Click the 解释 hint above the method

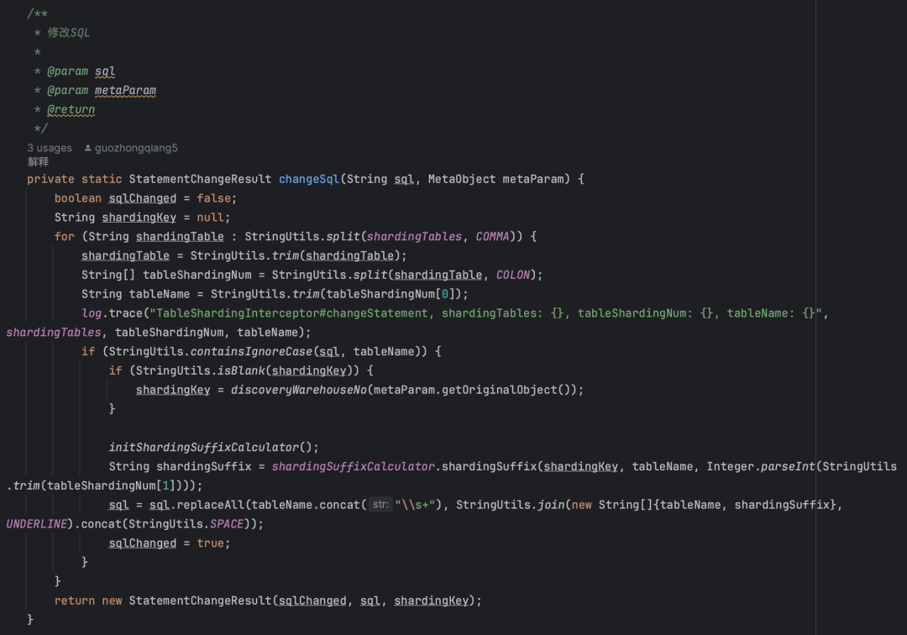pyautogui.click(x=38, y=162)
